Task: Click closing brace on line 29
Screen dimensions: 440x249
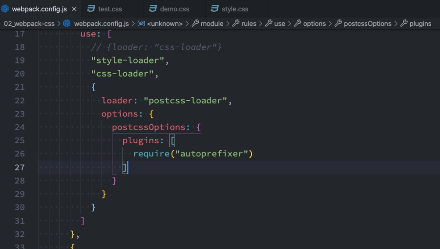Action: 104,194
